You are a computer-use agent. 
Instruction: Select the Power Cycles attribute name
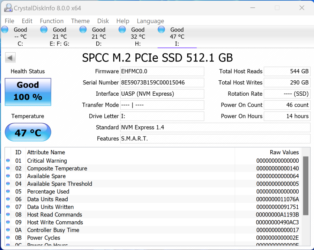click(x=44, y=238)
